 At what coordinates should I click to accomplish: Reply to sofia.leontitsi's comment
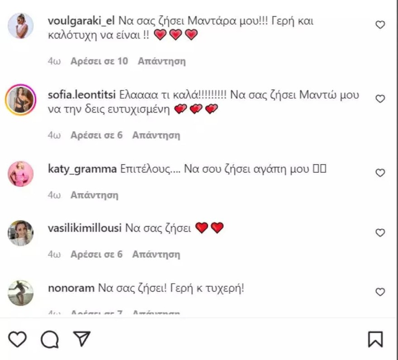[156, 135]
